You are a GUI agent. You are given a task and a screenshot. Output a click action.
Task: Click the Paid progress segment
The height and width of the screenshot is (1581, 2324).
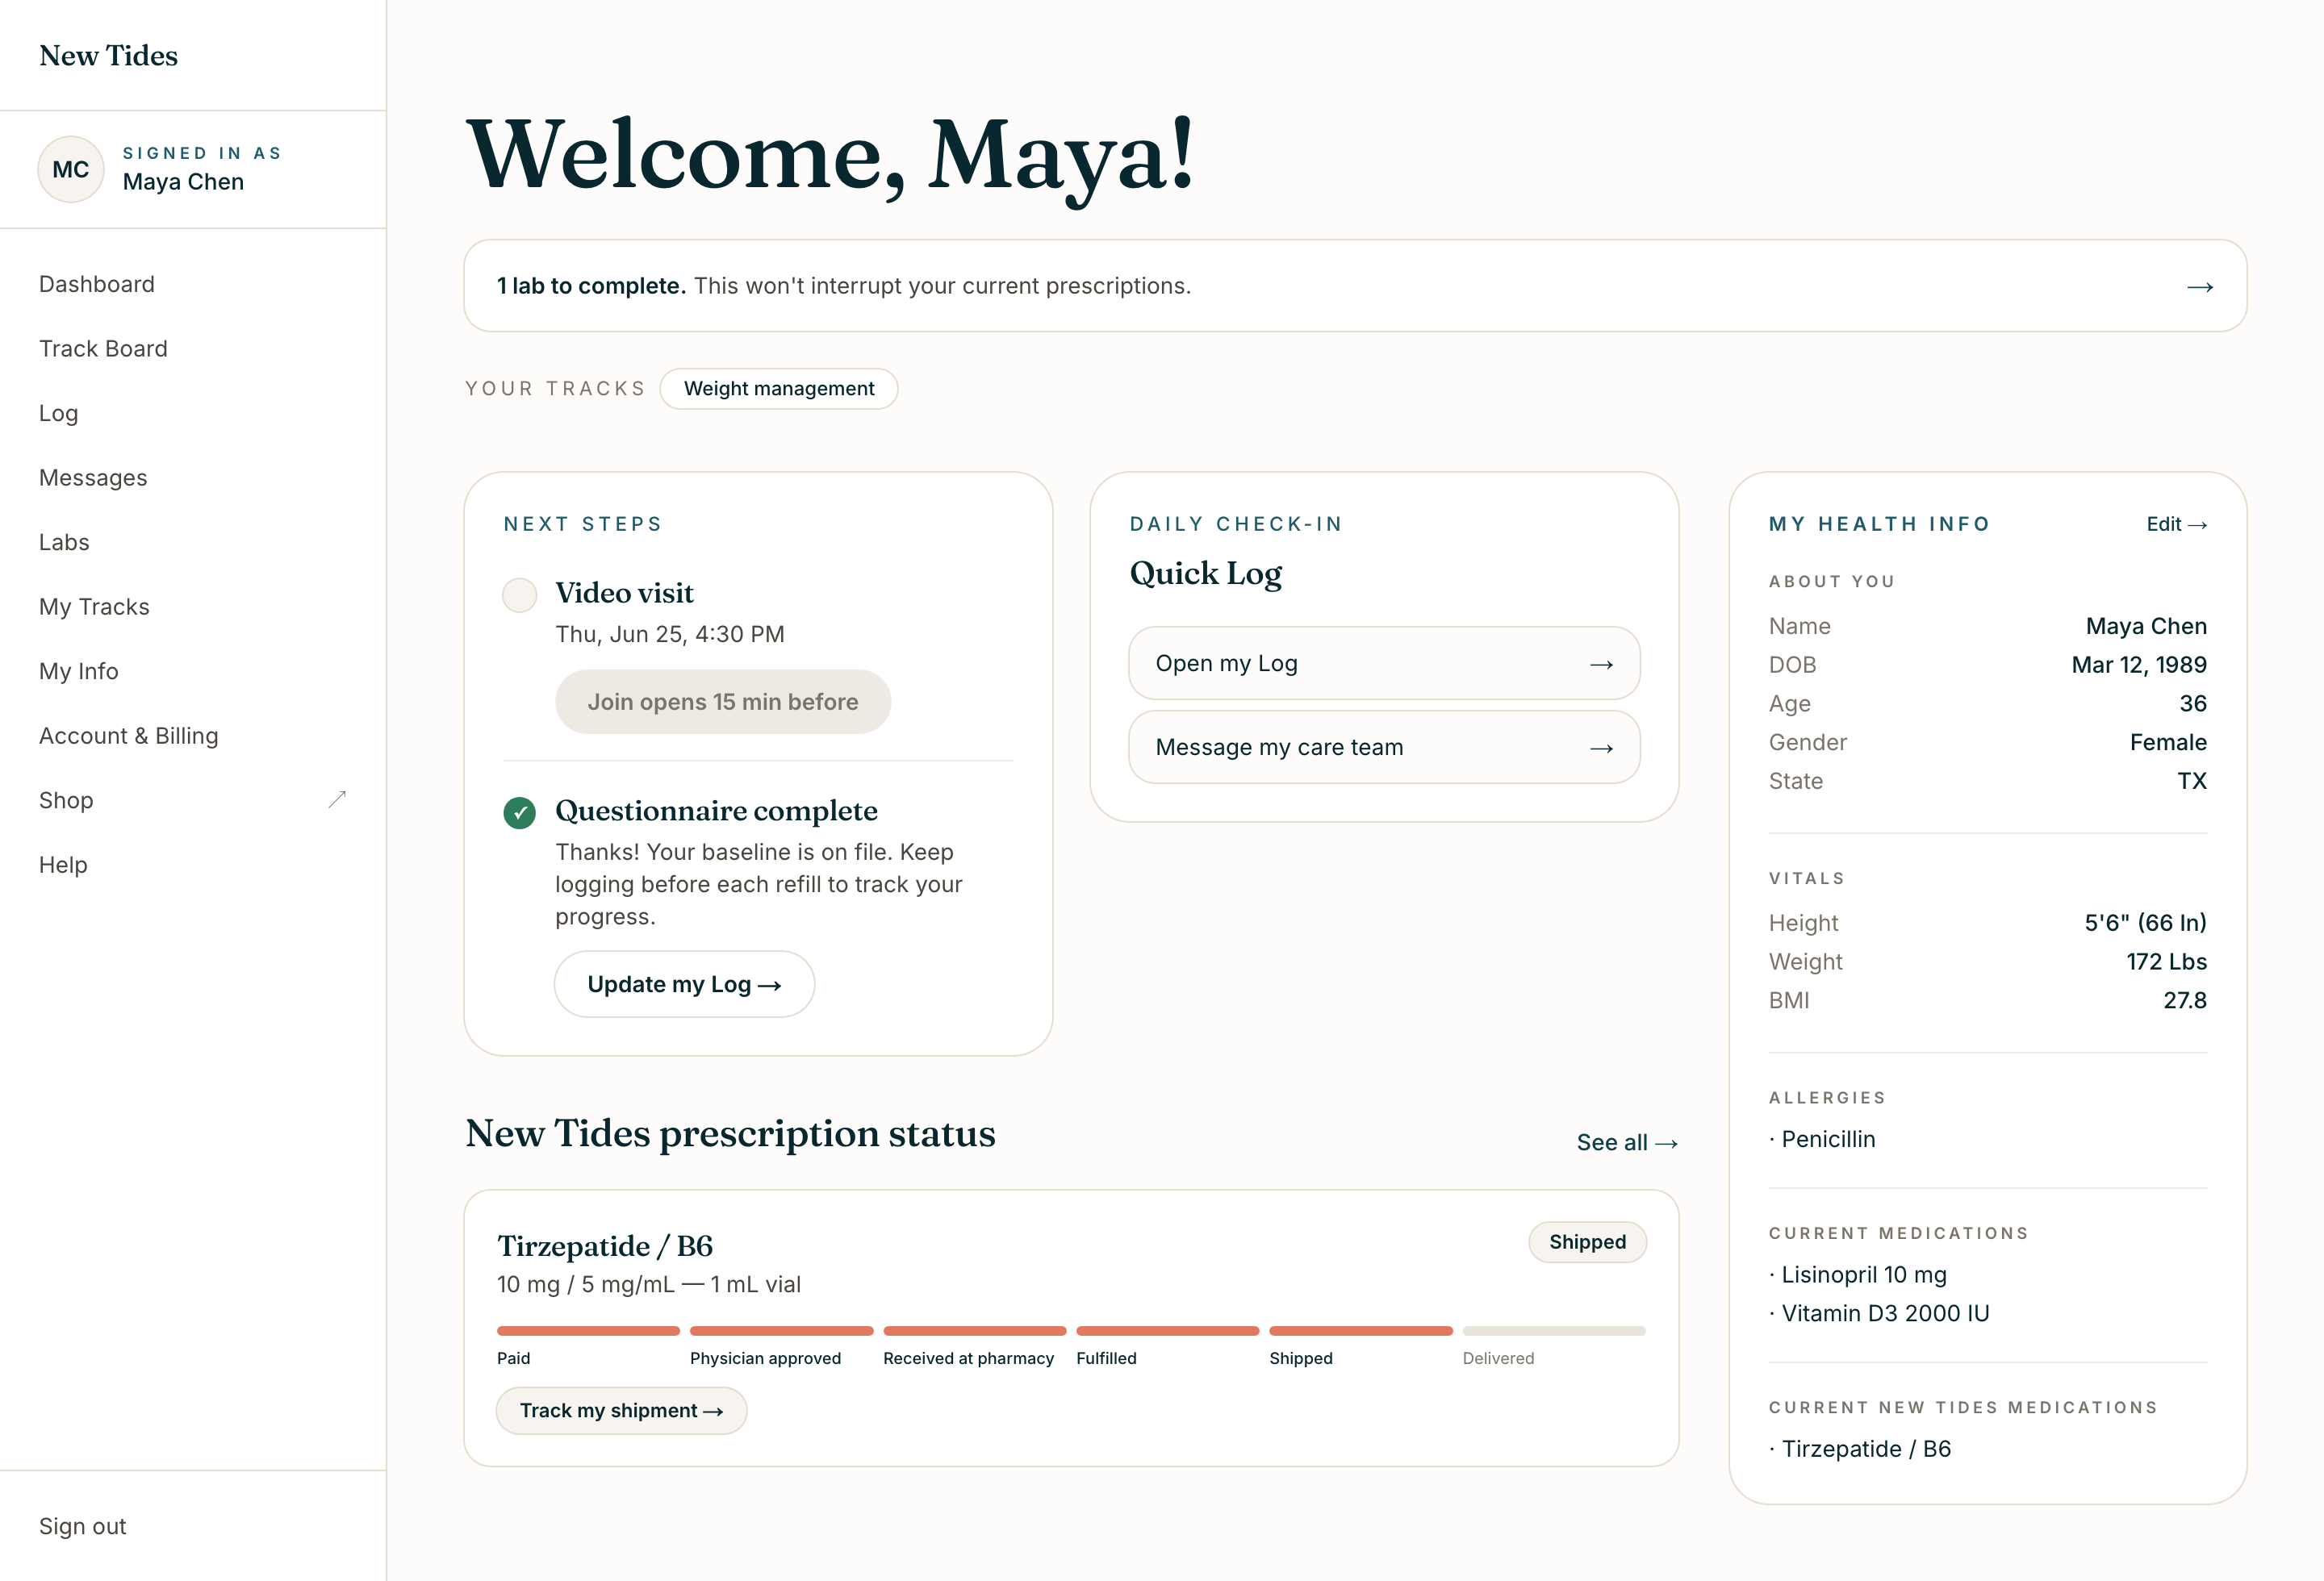[588, 1331]
